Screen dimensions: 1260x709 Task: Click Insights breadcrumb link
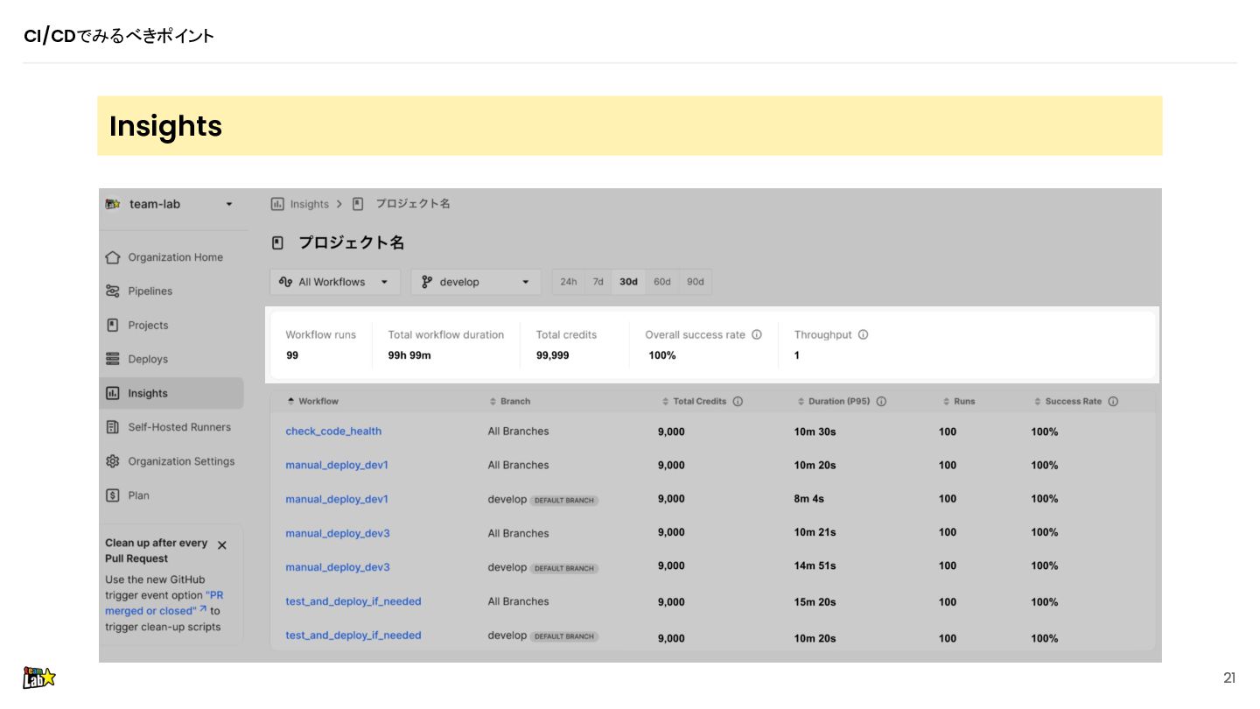310,204
